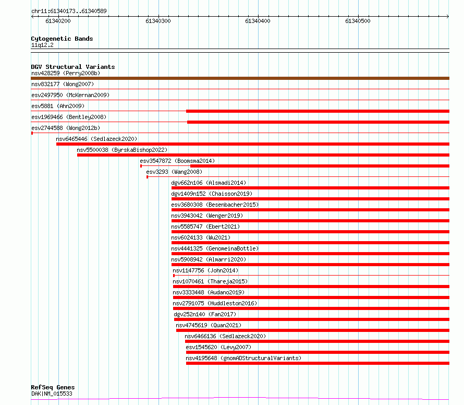Select the nsv5585747 (Ebert2021) label
464x405 pixels.
point(205,227)
